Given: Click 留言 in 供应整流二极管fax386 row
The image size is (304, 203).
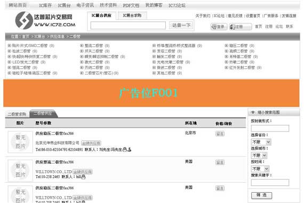Looking at the screenshot, I should [x=220, y=162].
